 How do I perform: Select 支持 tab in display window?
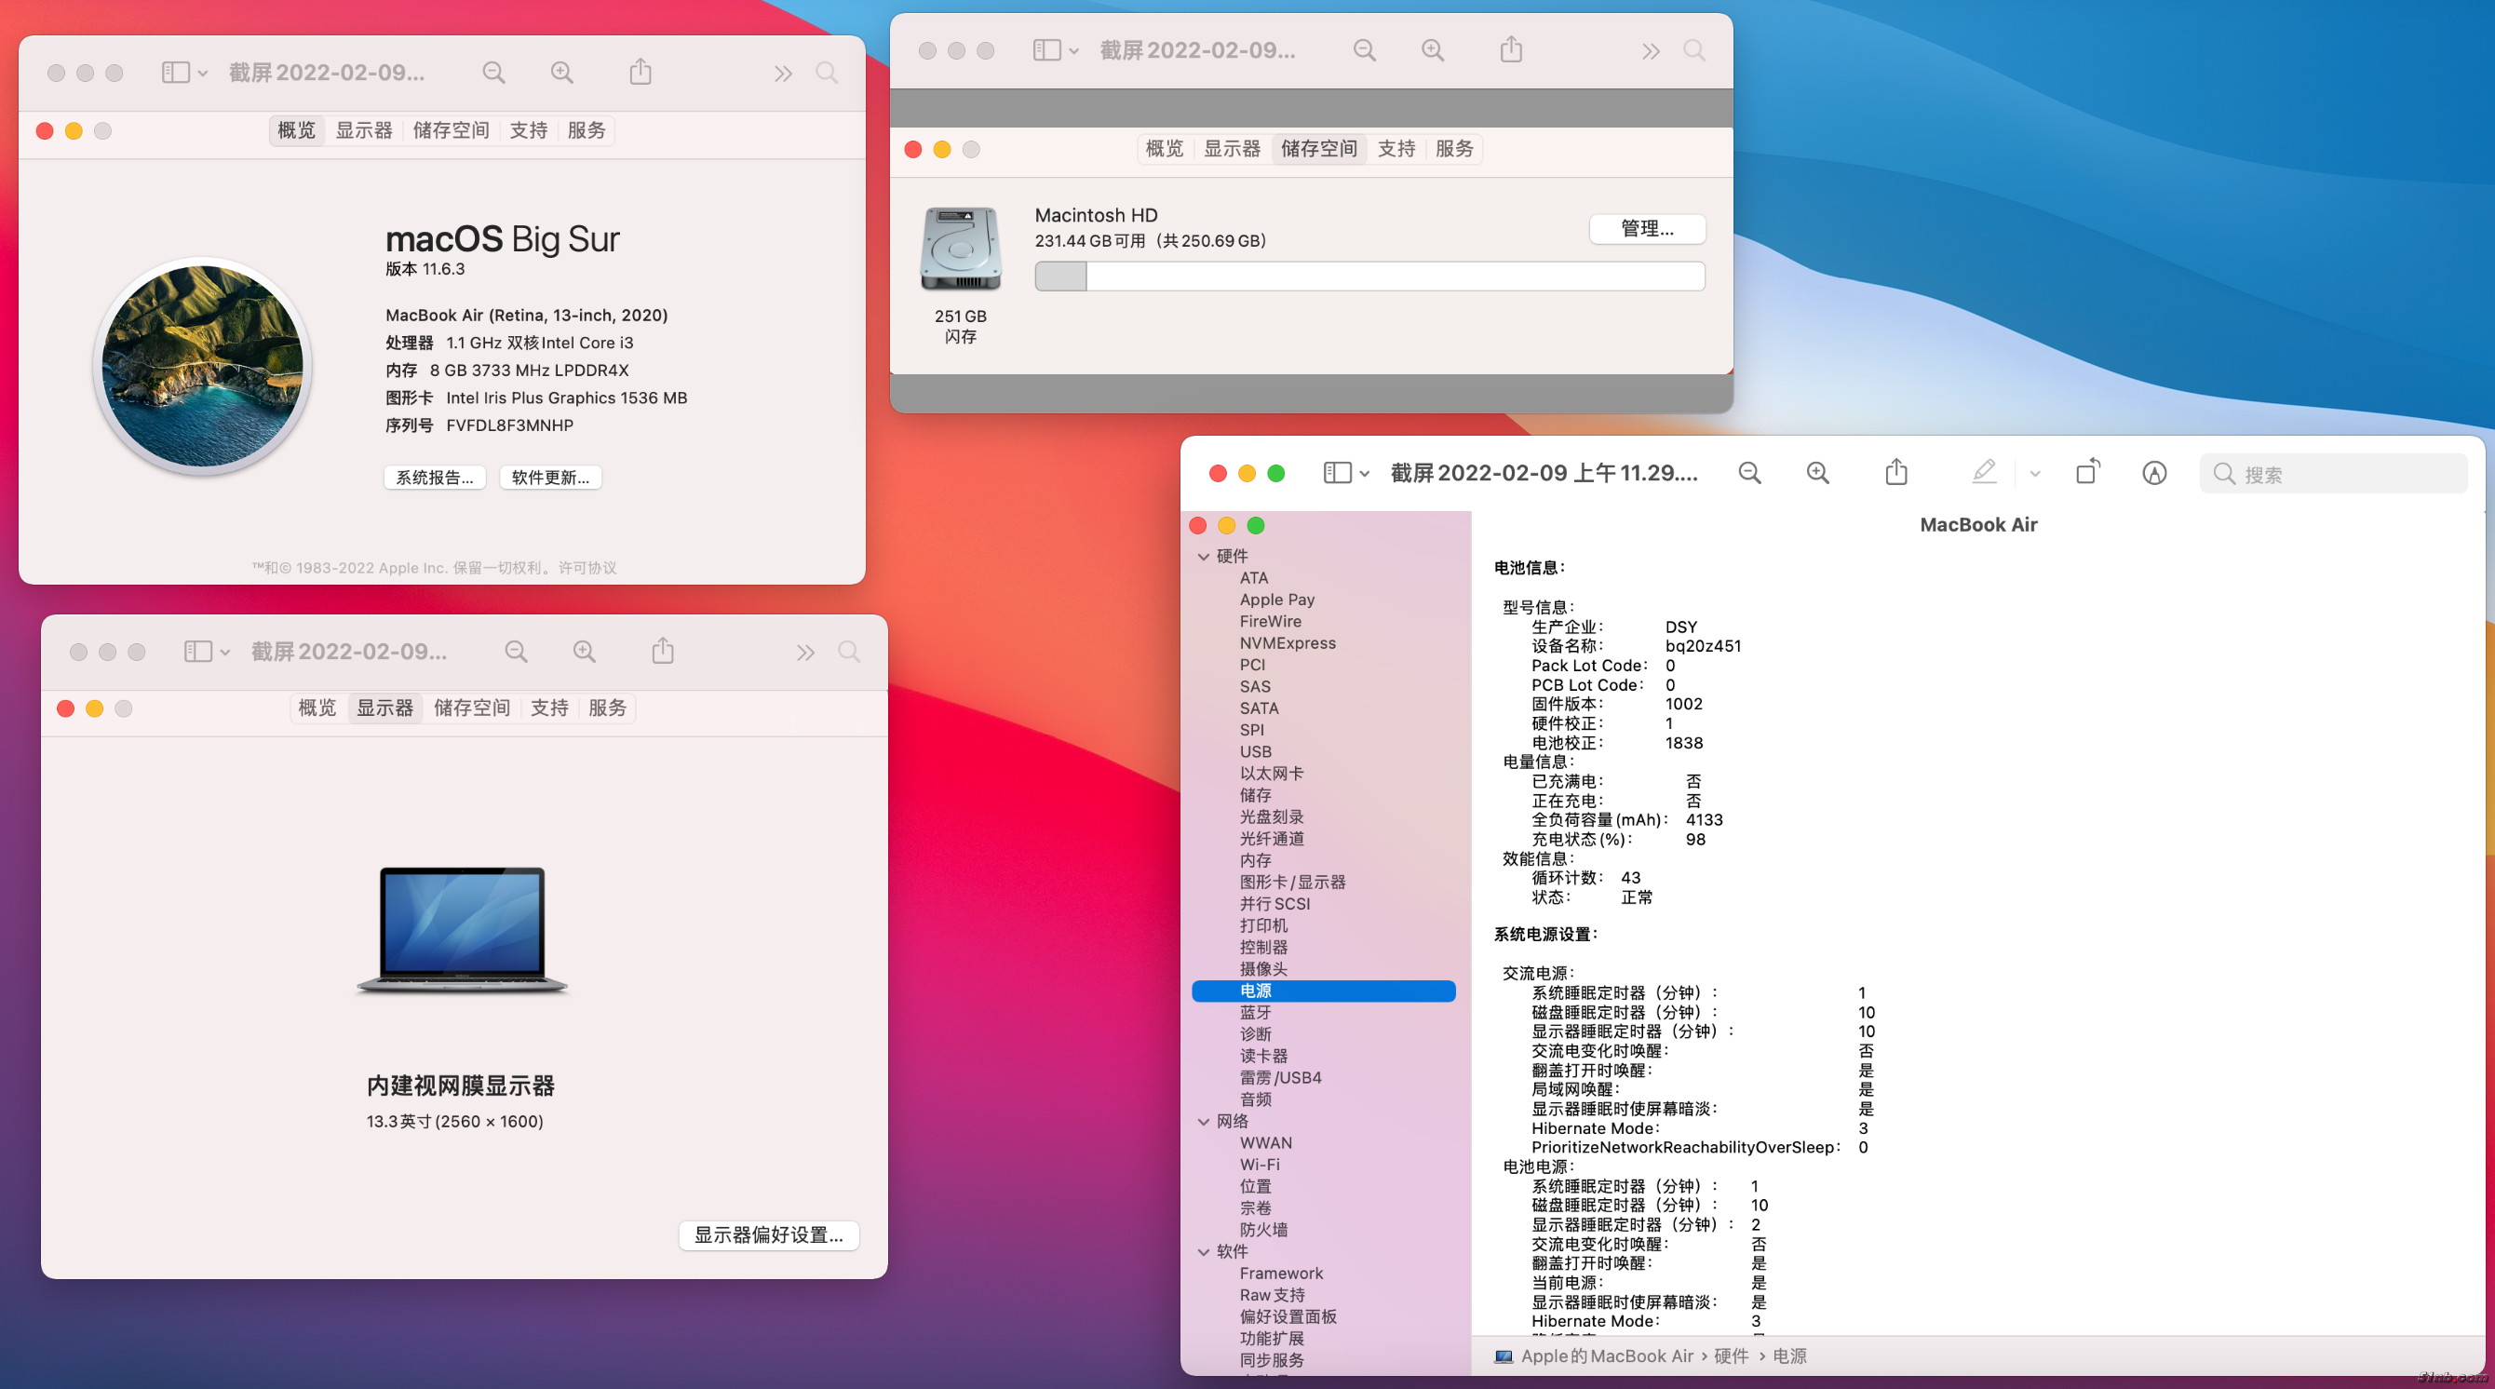pos(549,708)
